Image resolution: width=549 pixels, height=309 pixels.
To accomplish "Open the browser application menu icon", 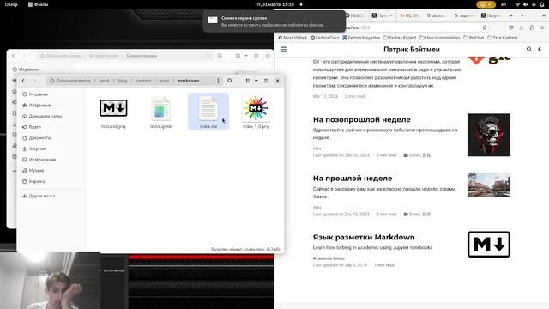I will [x=542, y=27].
